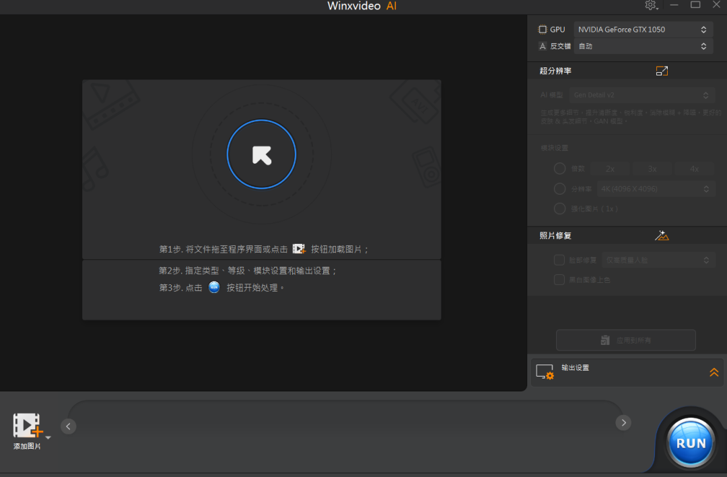Expand the output settings panel chevron
Viewport: 727px width, 477px height.
(x=714, y=372)
